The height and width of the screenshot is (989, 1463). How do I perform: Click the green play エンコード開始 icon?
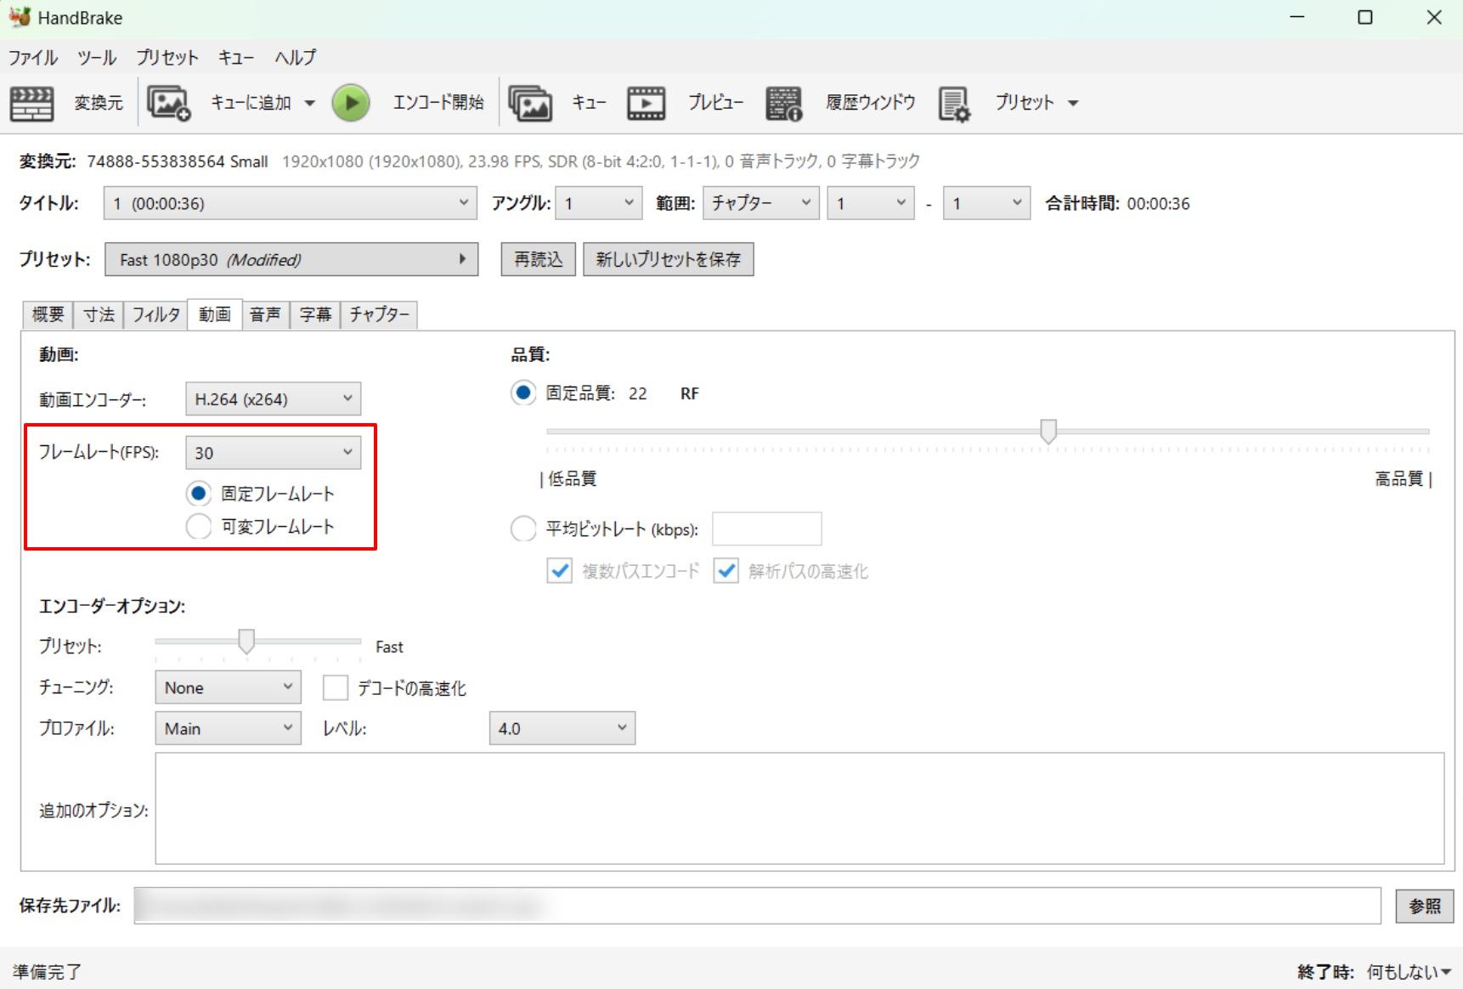tap(351, 103)
